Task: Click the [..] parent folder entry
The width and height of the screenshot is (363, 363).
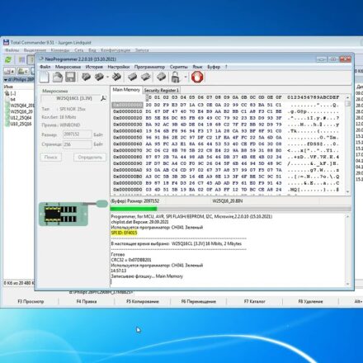Action: pyautogui.click(x=11, y=93)
